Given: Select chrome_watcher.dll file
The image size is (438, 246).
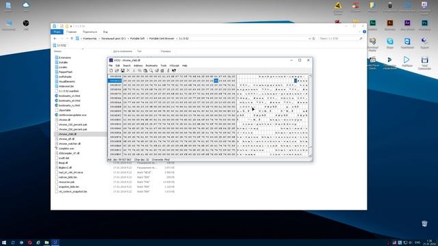Looking at the screenshot, I should click(70, 143).
